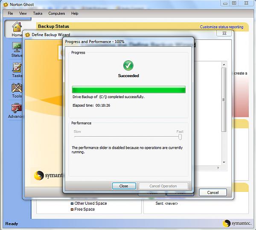Open the Help menu

(x=75, y=13)
